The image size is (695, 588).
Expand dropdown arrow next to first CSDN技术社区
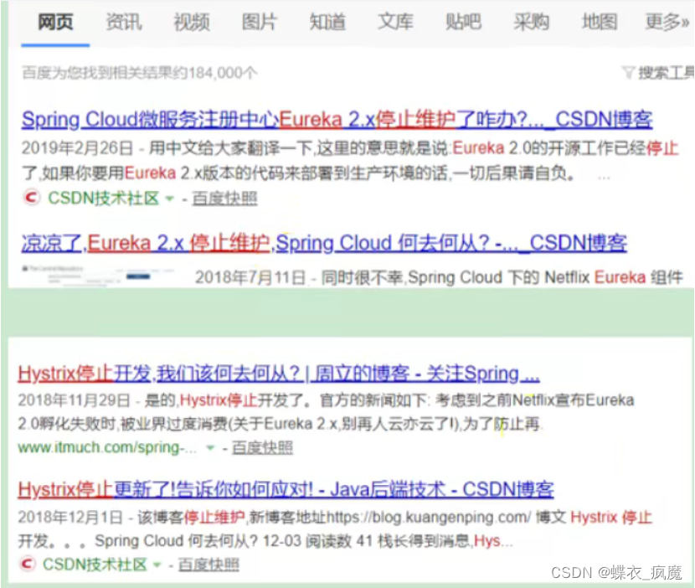(170, 199)
